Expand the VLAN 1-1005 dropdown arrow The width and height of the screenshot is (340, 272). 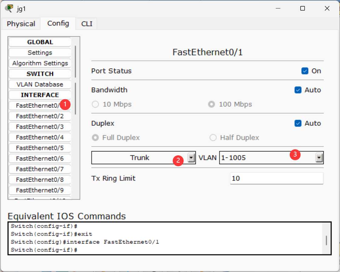(319, 158)
